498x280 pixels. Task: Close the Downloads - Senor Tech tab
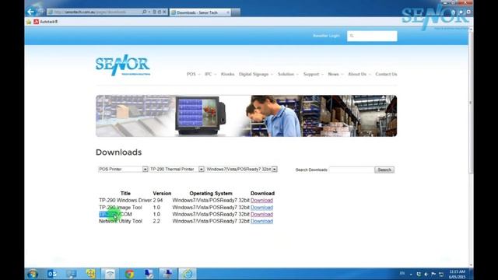pos(228,12)
